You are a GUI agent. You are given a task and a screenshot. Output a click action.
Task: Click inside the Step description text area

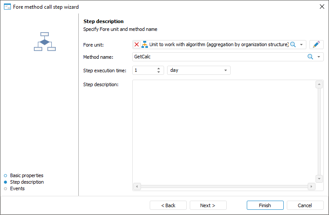pyautogui.click(x=224, y=131)
